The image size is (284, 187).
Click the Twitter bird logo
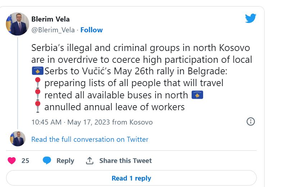click(251, 18)
